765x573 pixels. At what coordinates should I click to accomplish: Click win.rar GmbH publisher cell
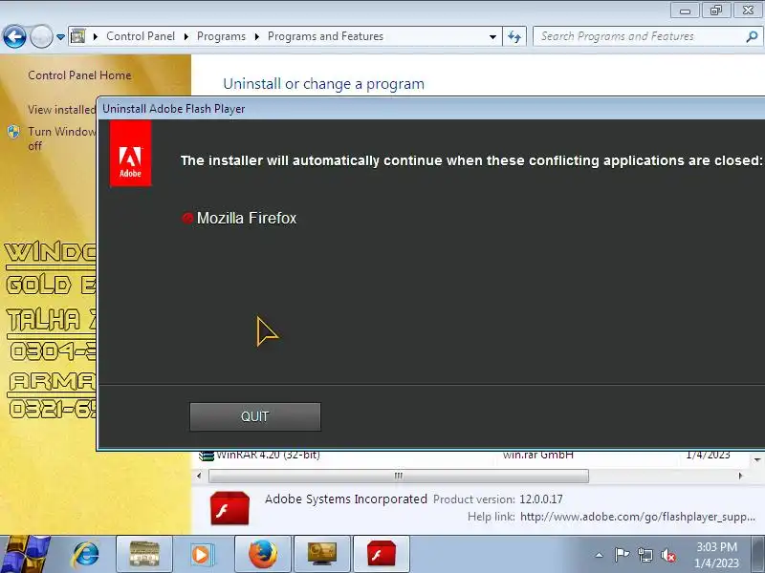pos(538,456)
